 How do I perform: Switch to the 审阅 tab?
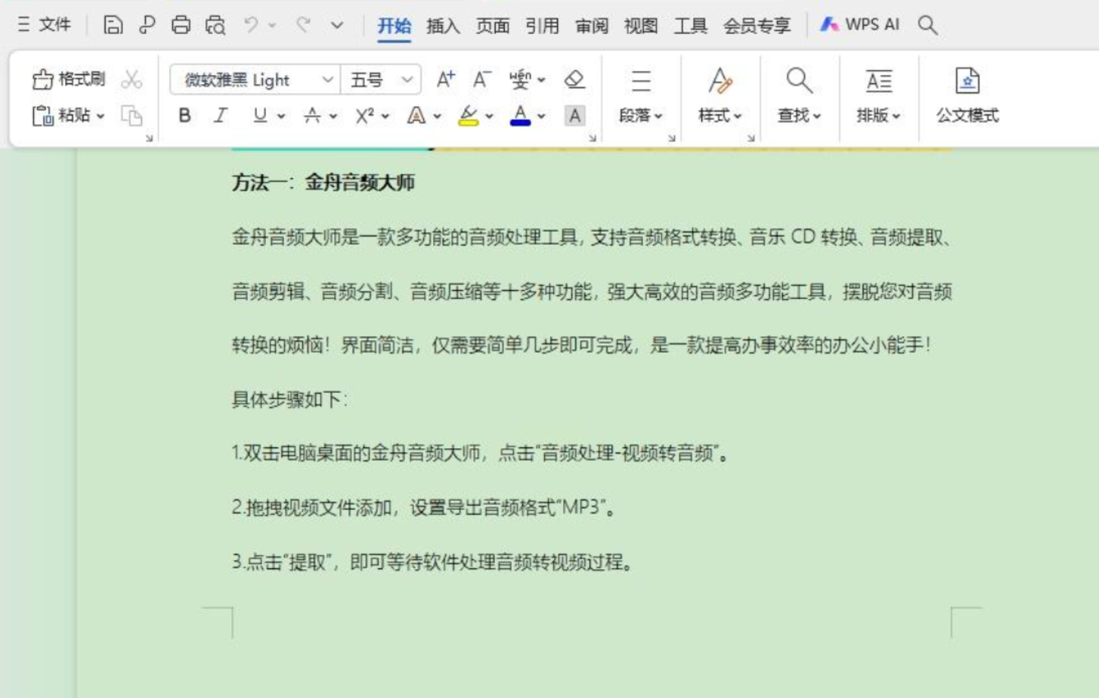tap(592, 26)
